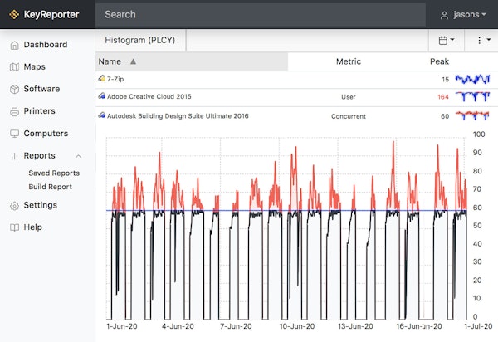Go to Dashboard

coord(46,45)
